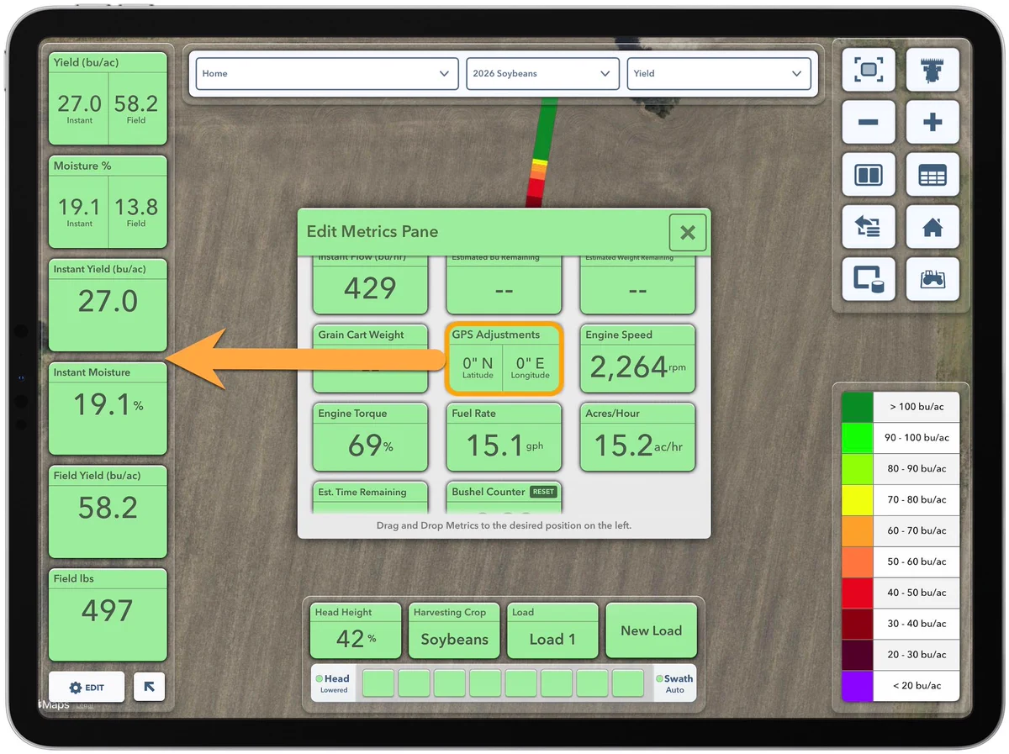Click the diagonal arrow collapse icon
Image resolution: width=1009 pixels, height=754 pixels.
tap(149, 687)
